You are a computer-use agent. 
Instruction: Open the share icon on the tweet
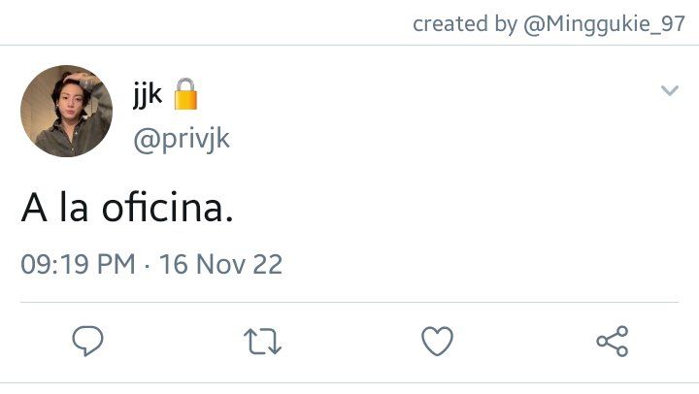coord(613,341)
